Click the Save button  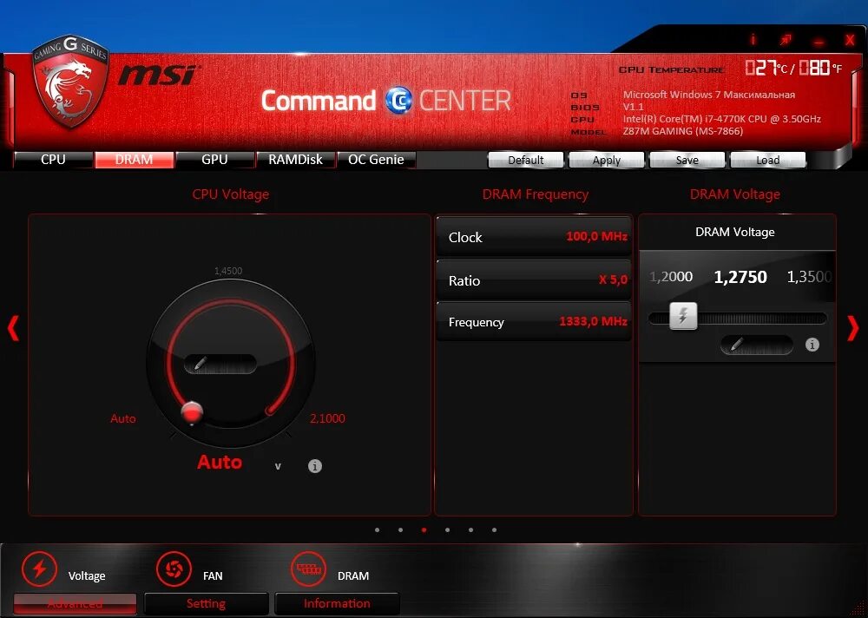click(687, 160)
